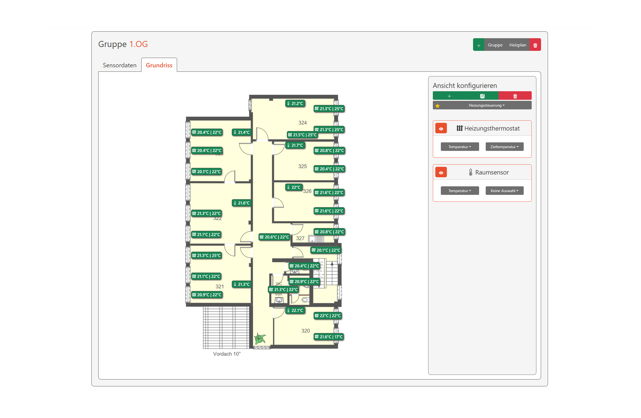This screenshot has height=418, width=641.
Task: Toggle visibility of Raumsensor
Action: click(441, 173)
